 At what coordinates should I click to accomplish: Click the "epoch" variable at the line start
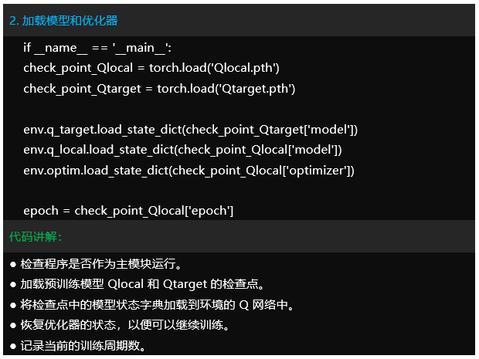(x=39, y=210)
